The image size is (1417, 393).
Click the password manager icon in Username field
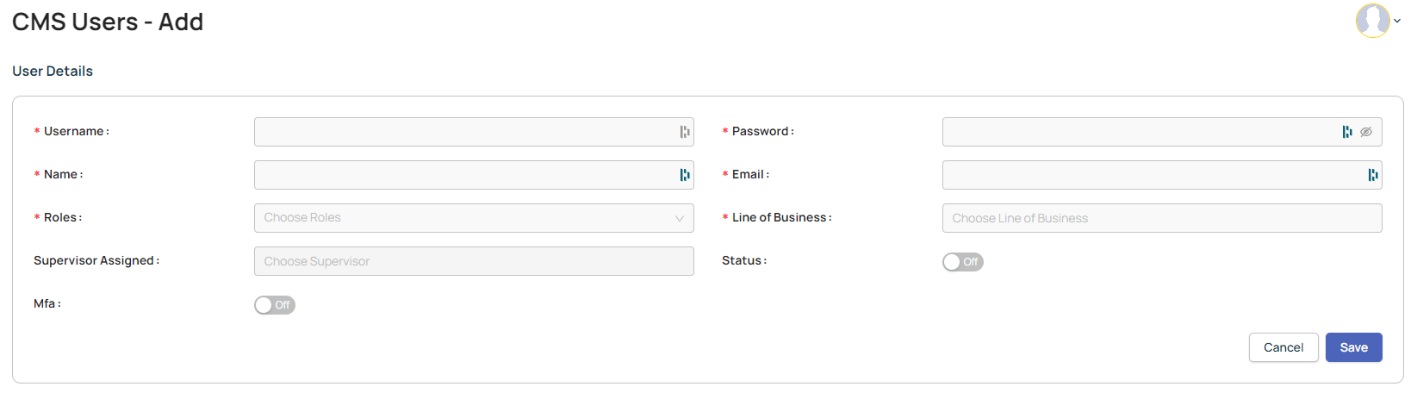(685, 132)
